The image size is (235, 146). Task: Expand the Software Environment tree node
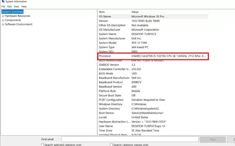[3, 24]
